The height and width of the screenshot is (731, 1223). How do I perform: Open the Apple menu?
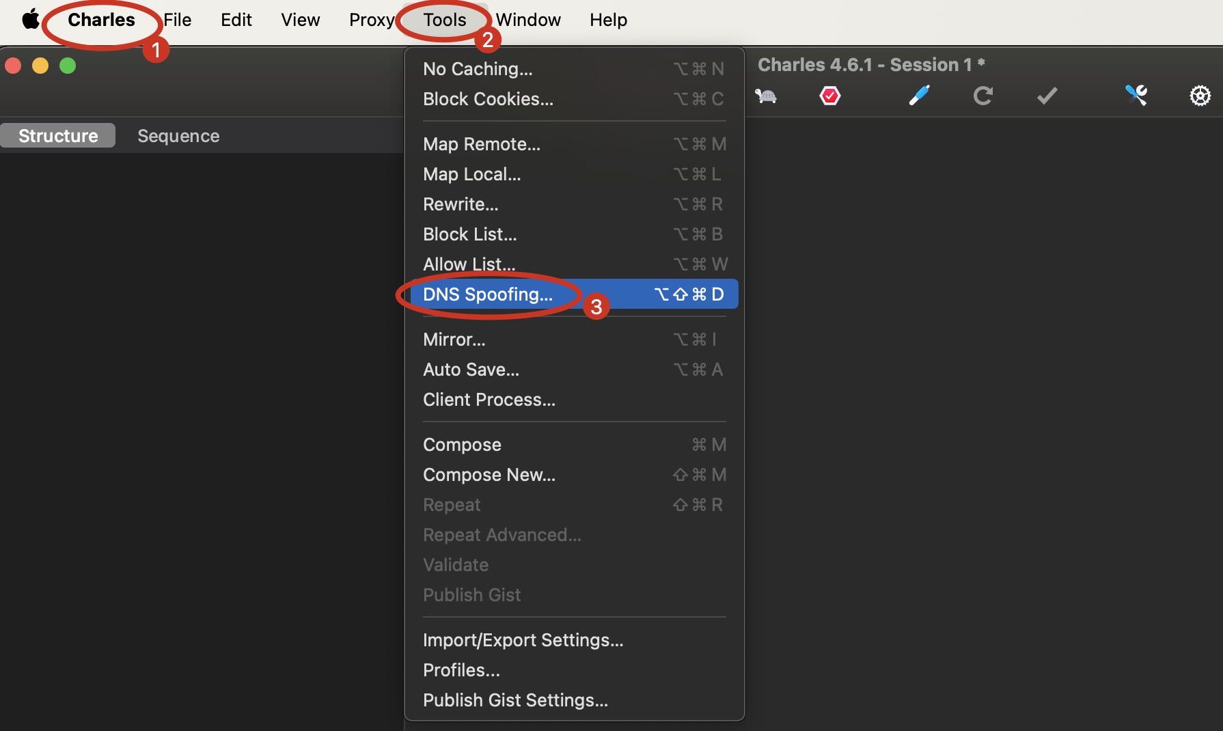pos(30,20)
